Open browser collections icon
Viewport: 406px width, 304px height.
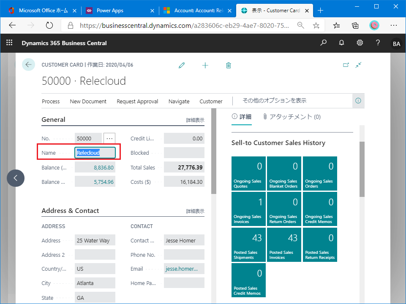coord(355,25)
